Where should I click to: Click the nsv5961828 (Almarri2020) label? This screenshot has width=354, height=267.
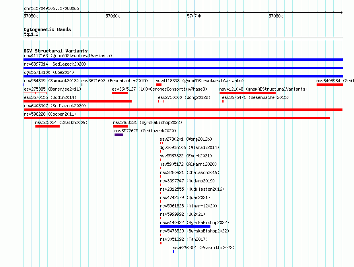[189, 206]
